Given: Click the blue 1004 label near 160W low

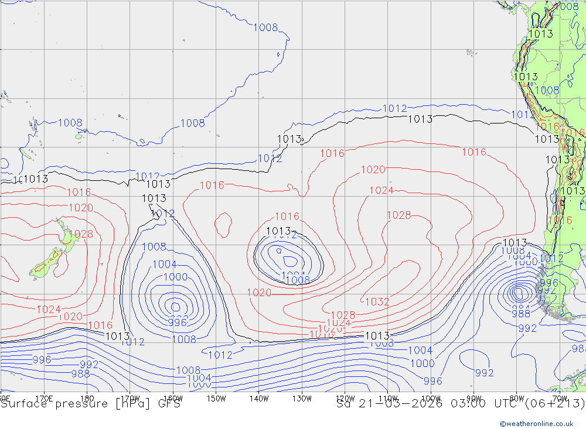Looking at the screenshot, I should pos(165,265).
